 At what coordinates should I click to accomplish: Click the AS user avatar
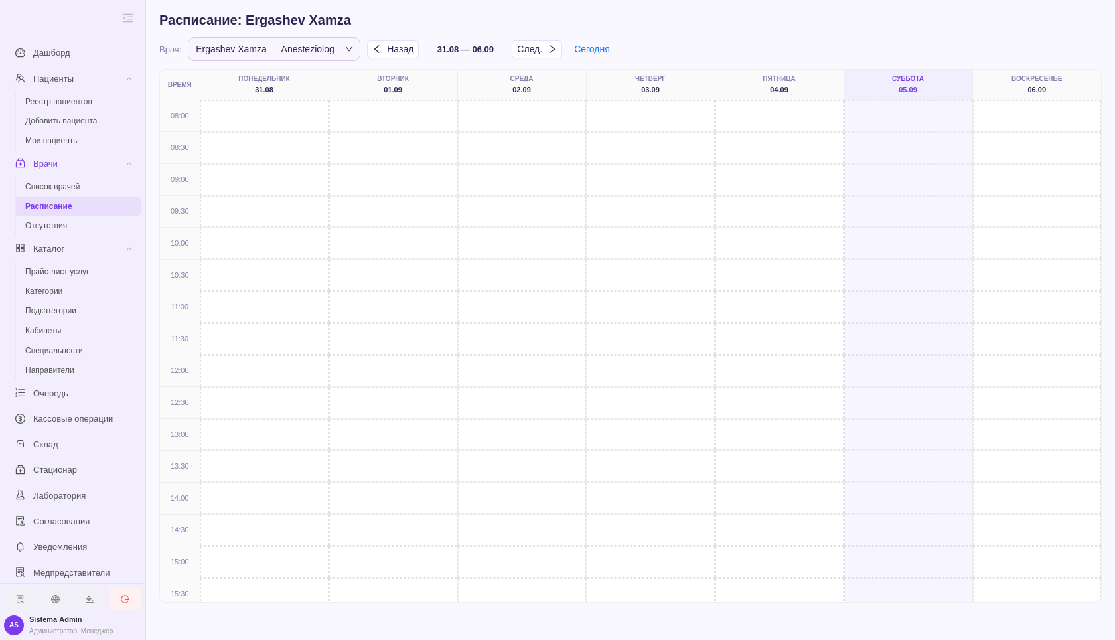click(x=14, y=625)
